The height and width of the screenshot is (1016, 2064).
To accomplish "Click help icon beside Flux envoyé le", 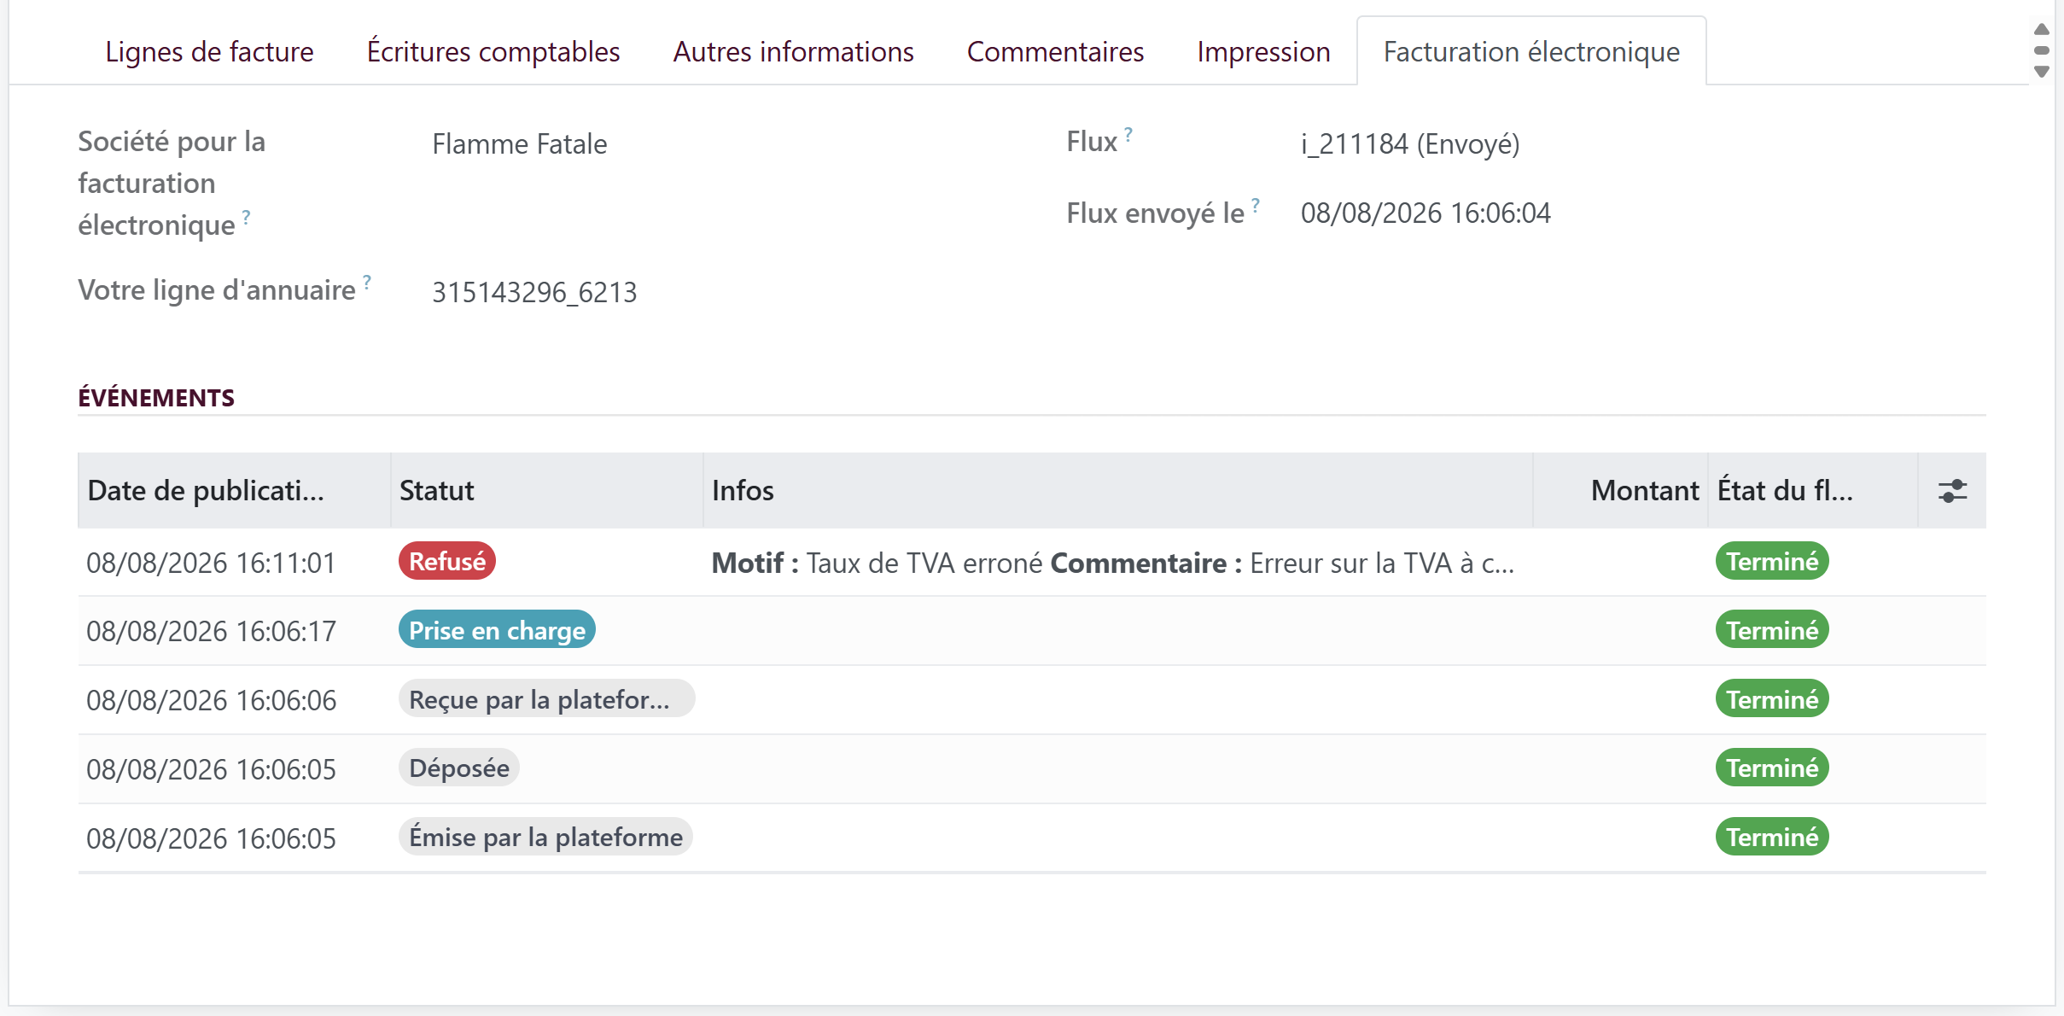I will (x=1256, y=205).
